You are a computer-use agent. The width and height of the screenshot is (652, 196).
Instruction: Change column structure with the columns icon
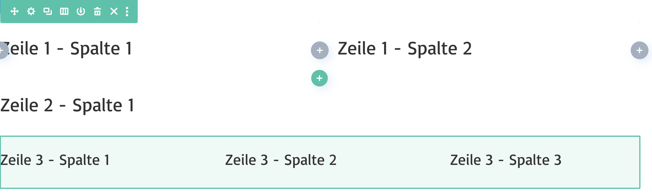(64, 12)
